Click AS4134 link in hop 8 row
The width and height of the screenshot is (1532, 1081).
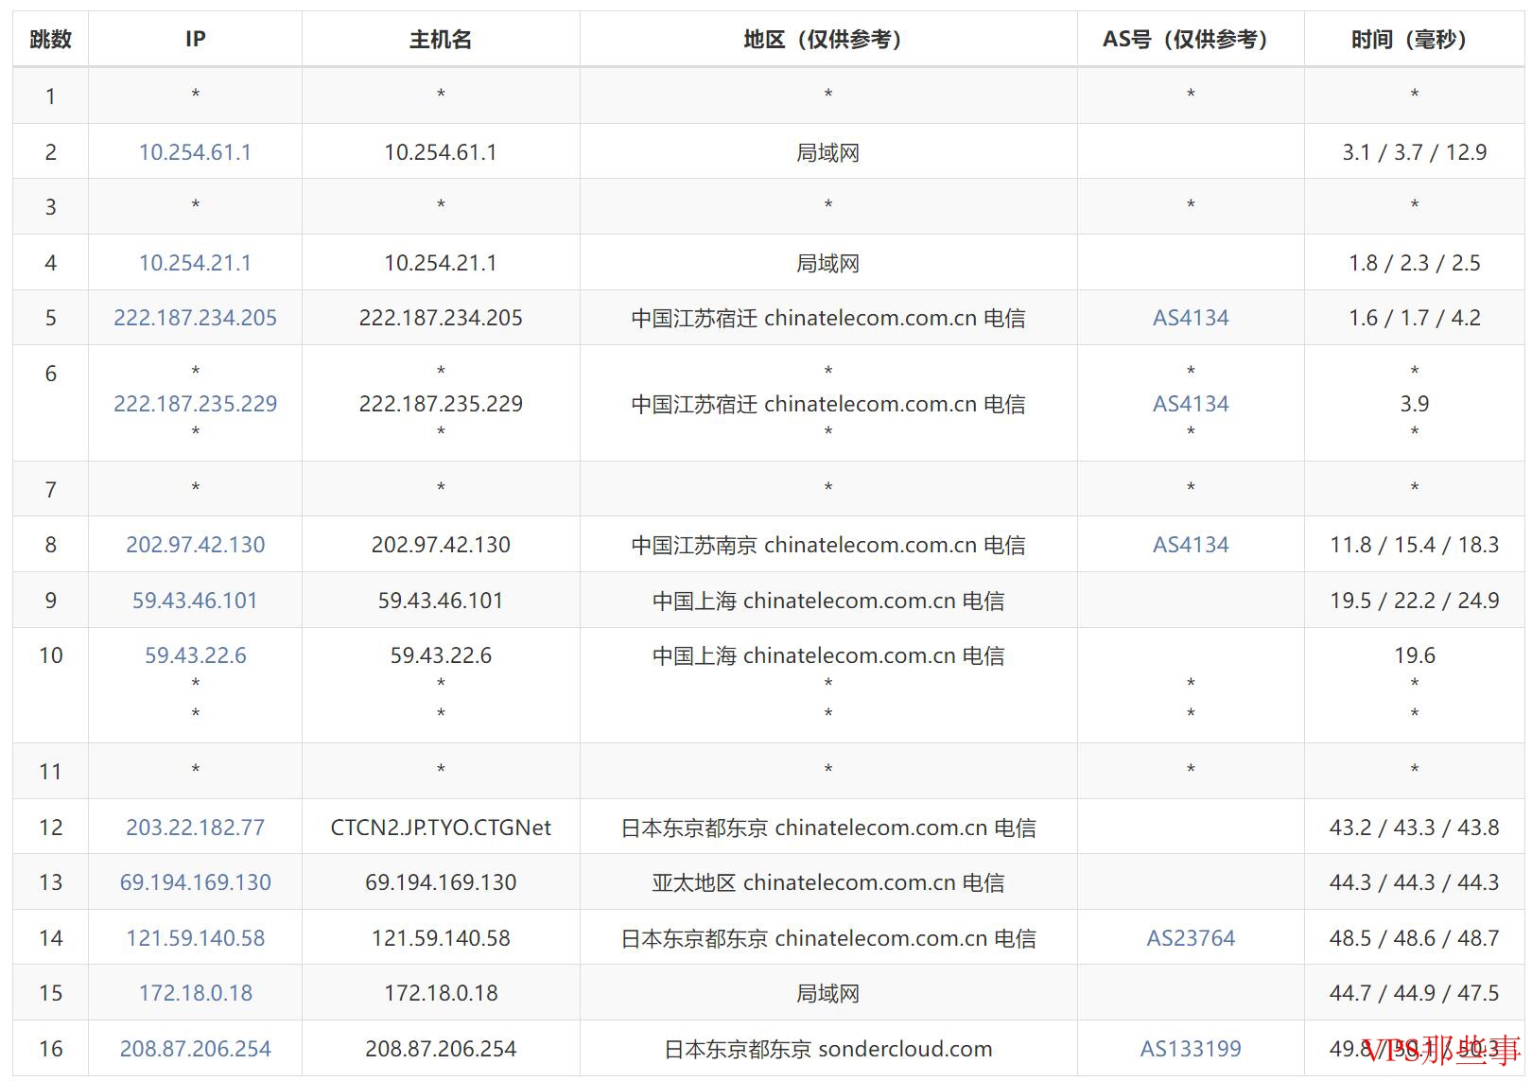click(1191, 545)
